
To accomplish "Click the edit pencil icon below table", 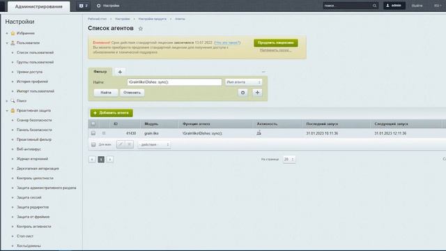I will point(121,144).
